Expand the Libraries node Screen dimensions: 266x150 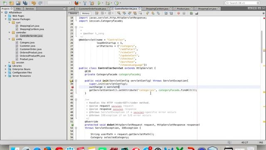[x=5, y=66]
